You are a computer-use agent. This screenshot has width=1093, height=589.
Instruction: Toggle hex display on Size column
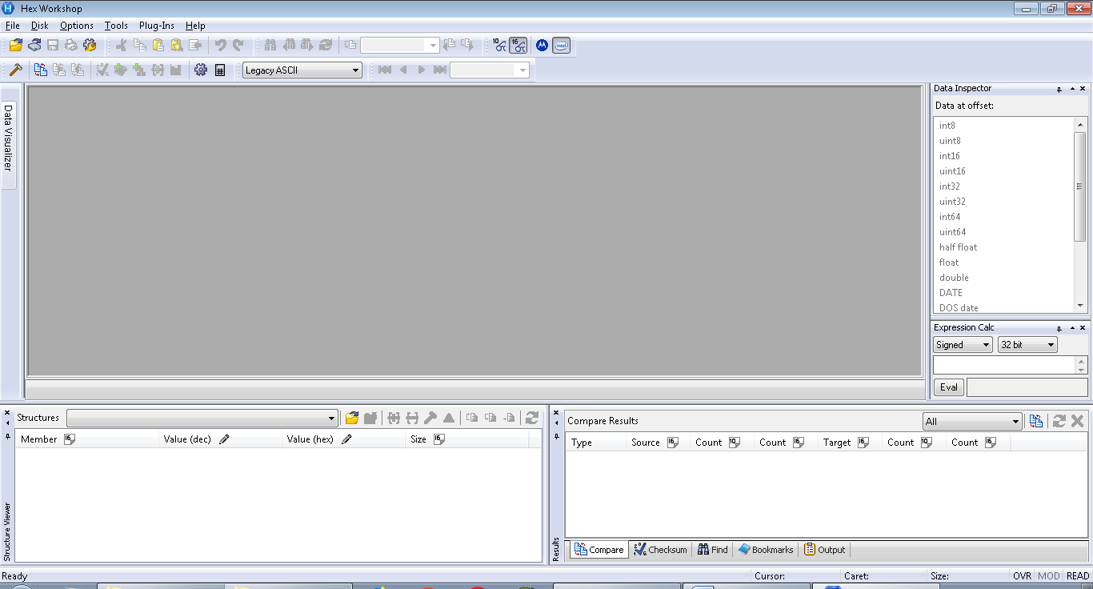pyautogui.click(x=438, y=439)
